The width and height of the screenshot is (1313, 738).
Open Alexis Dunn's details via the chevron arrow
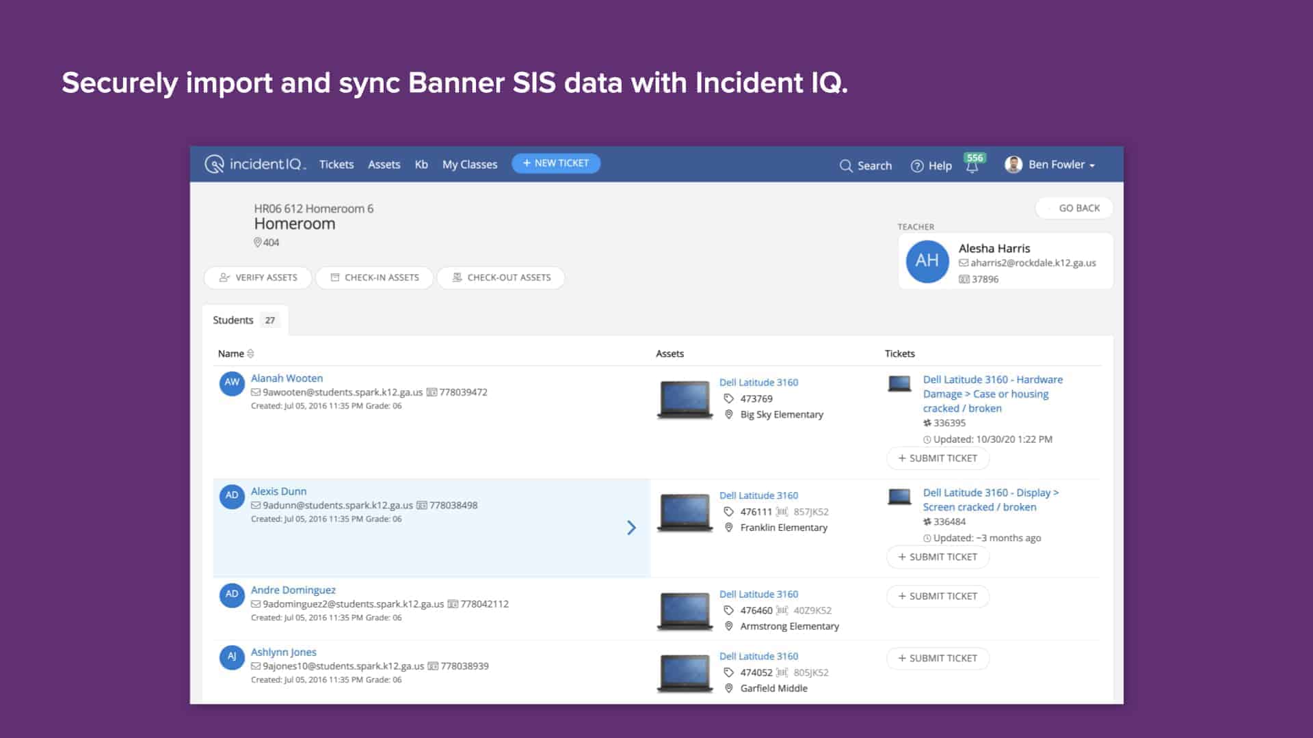[x=631, y=528]
